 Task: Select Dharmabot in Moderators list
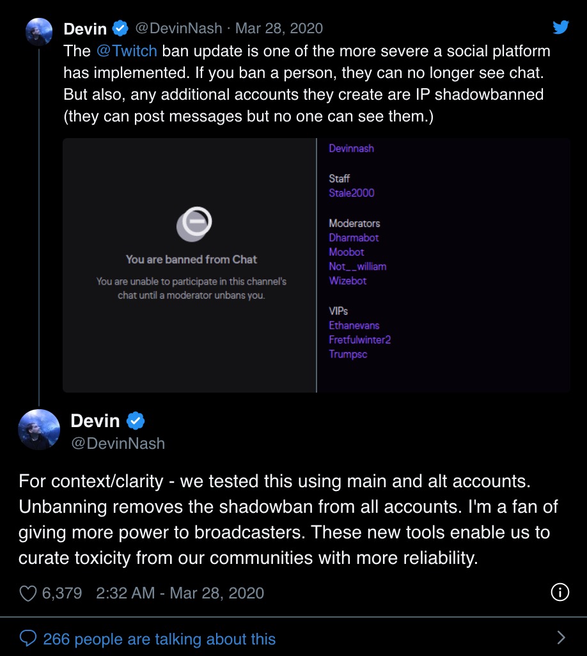[354, 238]
